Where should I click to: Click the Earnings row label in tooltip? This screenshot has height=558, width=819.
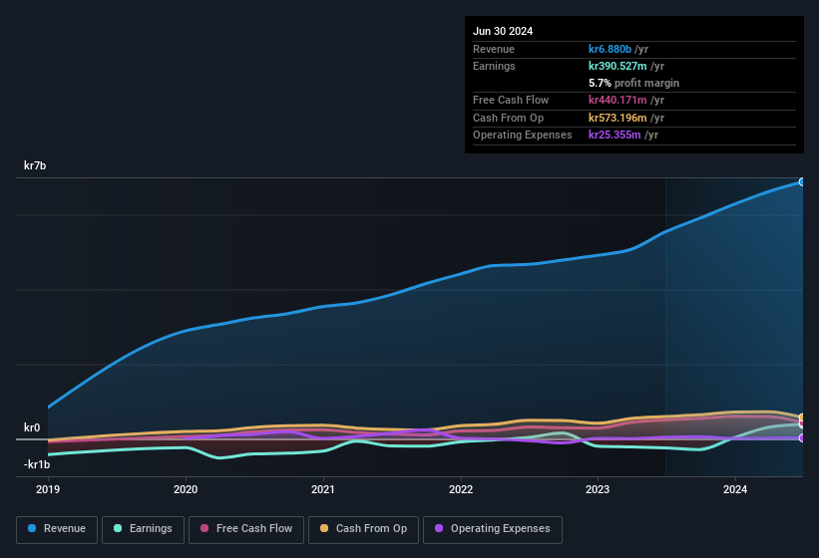click(494, 66)
